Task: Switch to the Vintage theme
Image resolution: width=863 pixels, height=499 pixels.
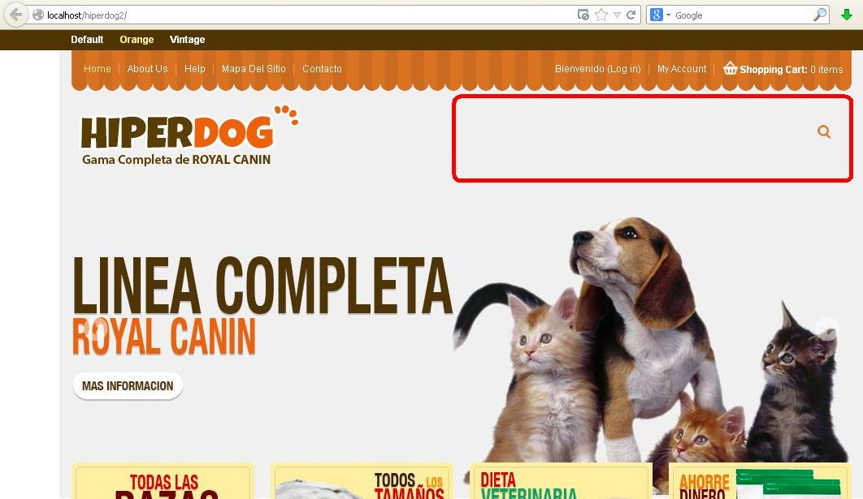Action: click(x=187, y=40)
